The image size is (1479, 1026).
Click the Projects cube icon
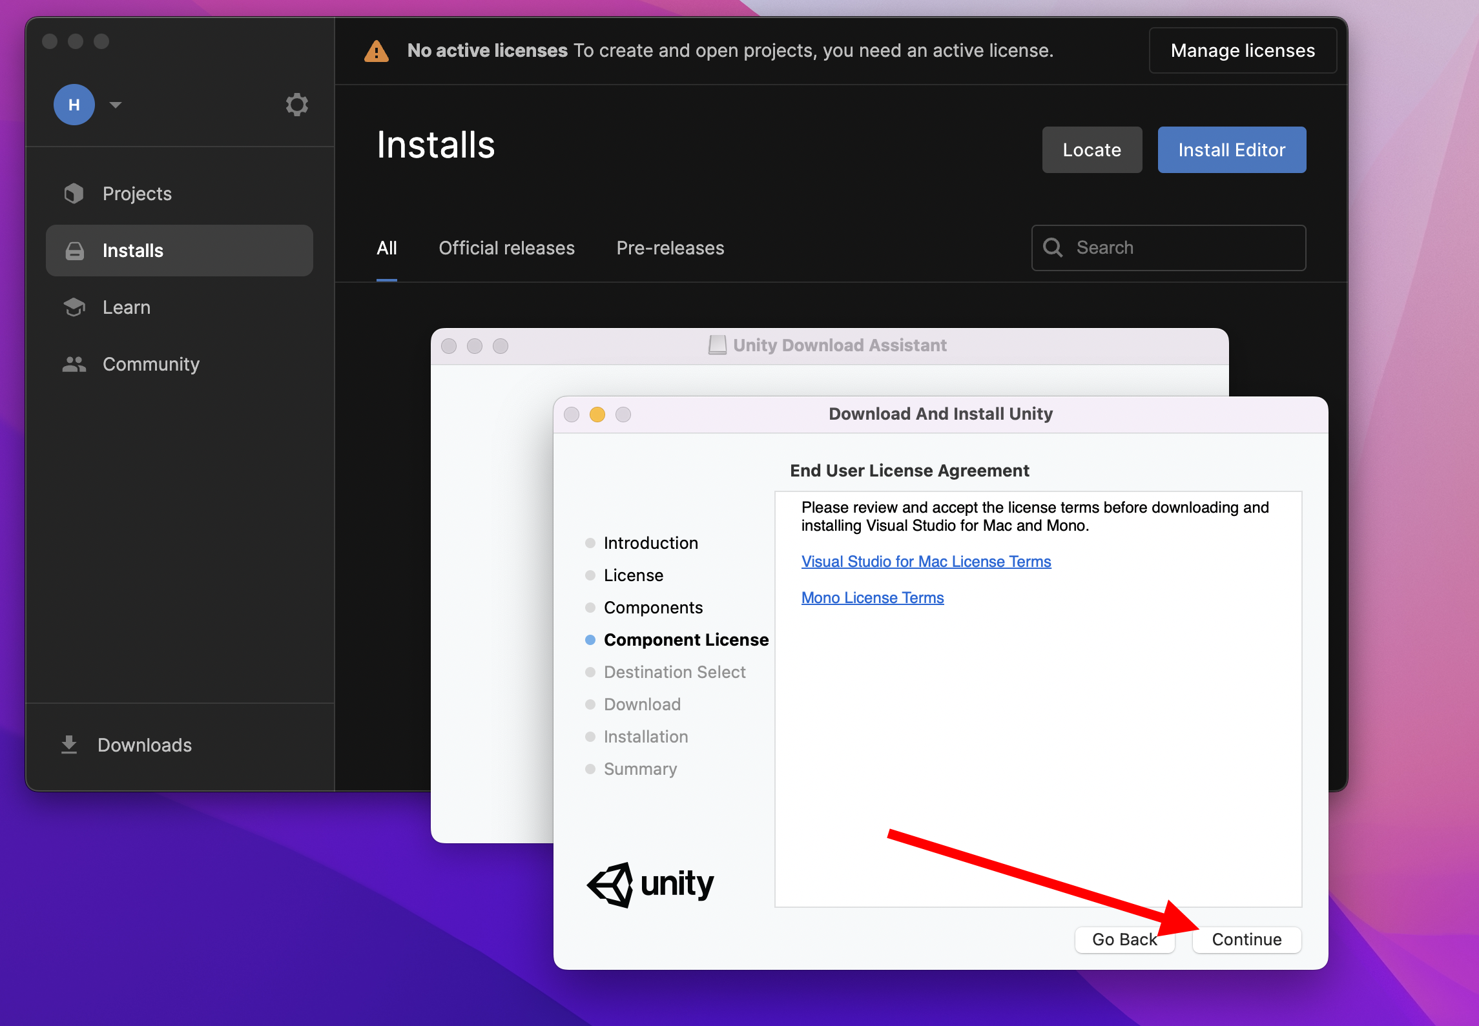coord(74,193)
